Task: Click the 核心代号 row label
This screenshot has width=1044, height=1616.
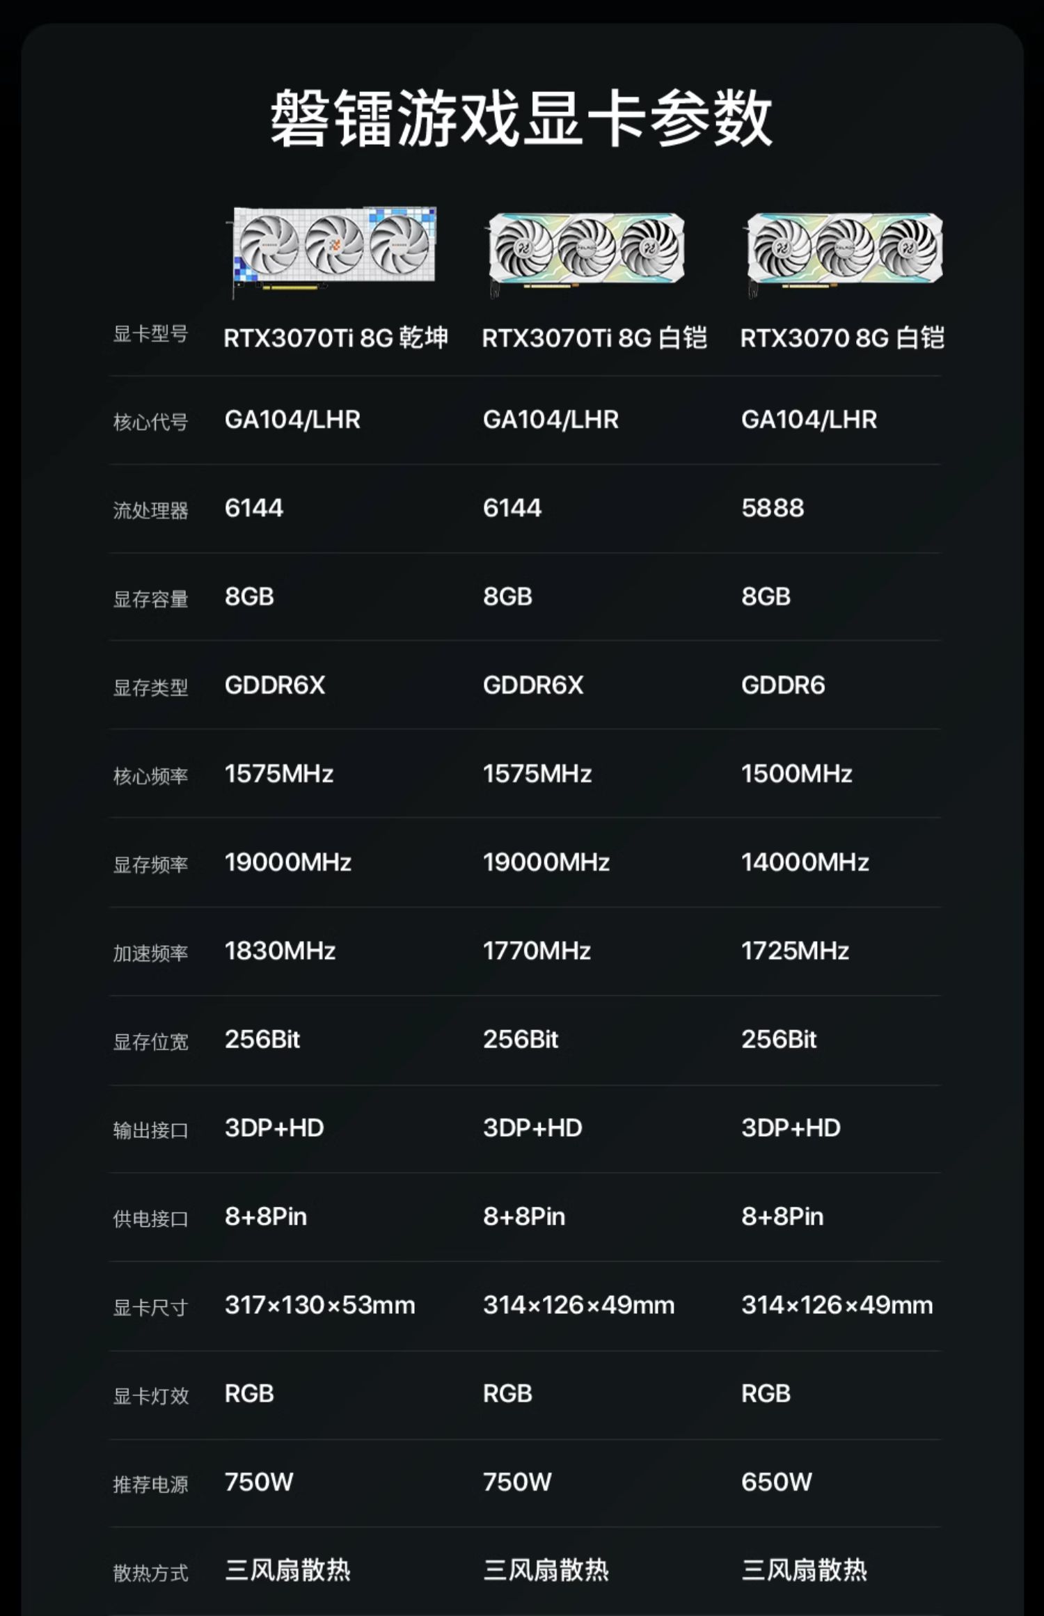Action: pos(150,422)
